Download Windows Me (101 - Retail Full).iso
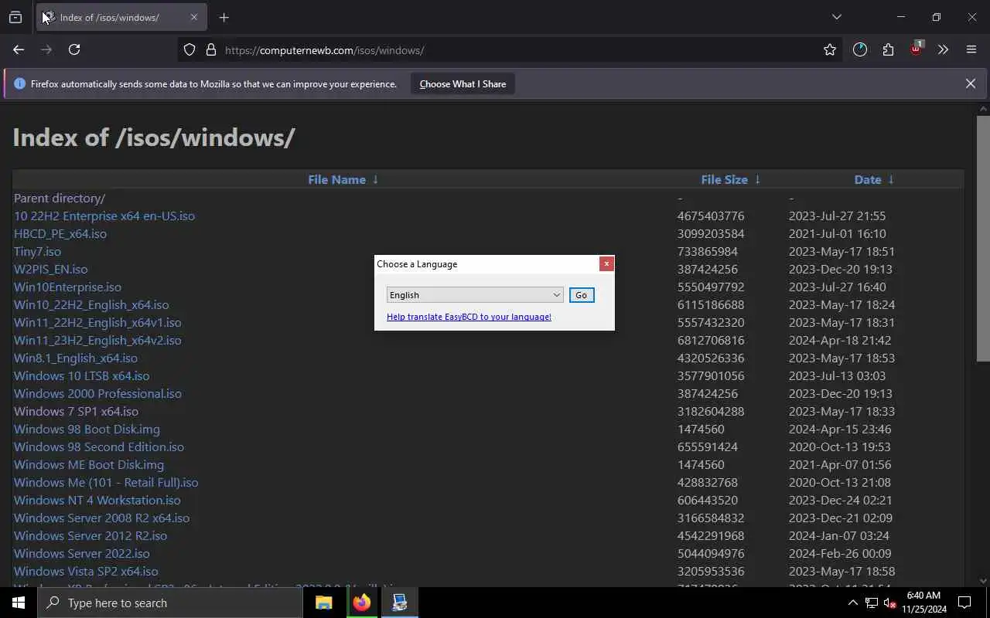This screenshot has width=990, height=618. (x=106, y=482)
